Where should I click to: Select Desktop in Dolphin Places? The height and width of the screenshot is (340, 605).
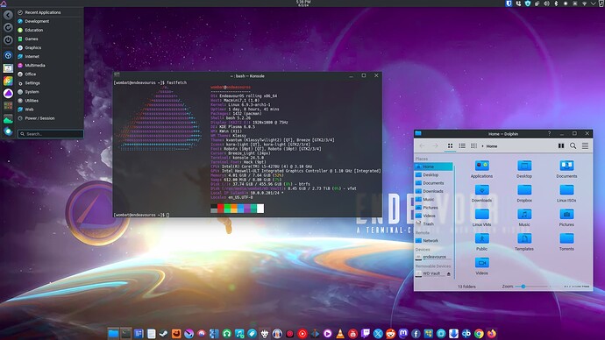pyautogui.click(x=434, y=175)
